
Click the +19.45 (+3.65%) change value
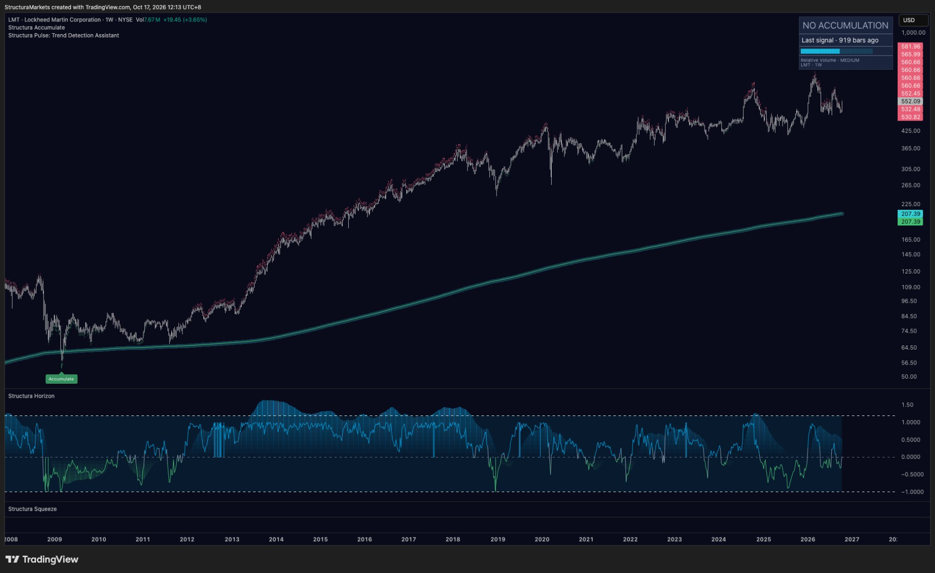[185, 20]
